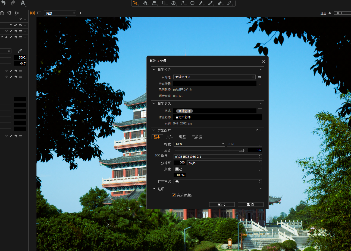Click the arrow icon next to destination dropdown
This screenshot has height=251, width=351.
pyautogui.click(x=260, y=77)
